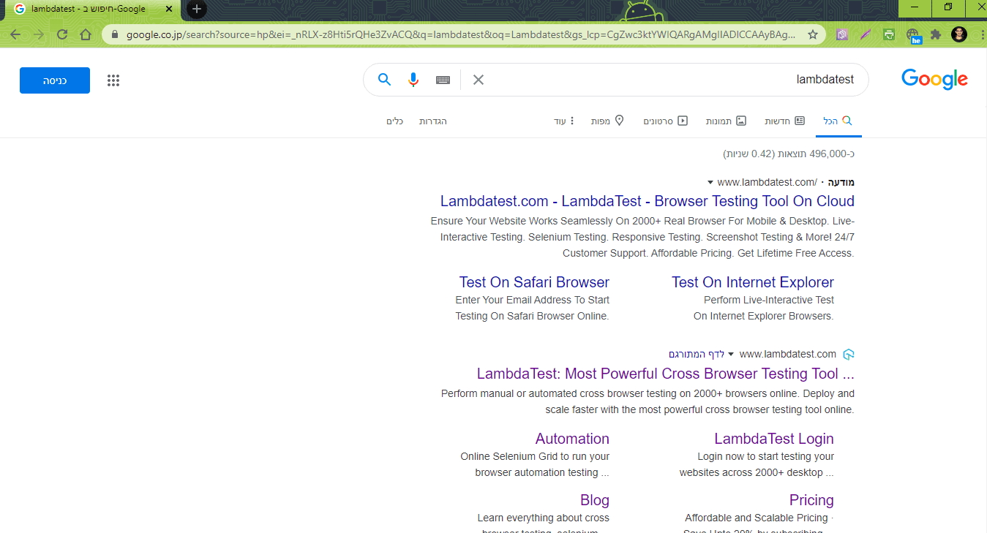The width and height of the screenshot is (987, 533).
Task: Open the LambdaTest Login sitelink
Action: tap(773, 438)
